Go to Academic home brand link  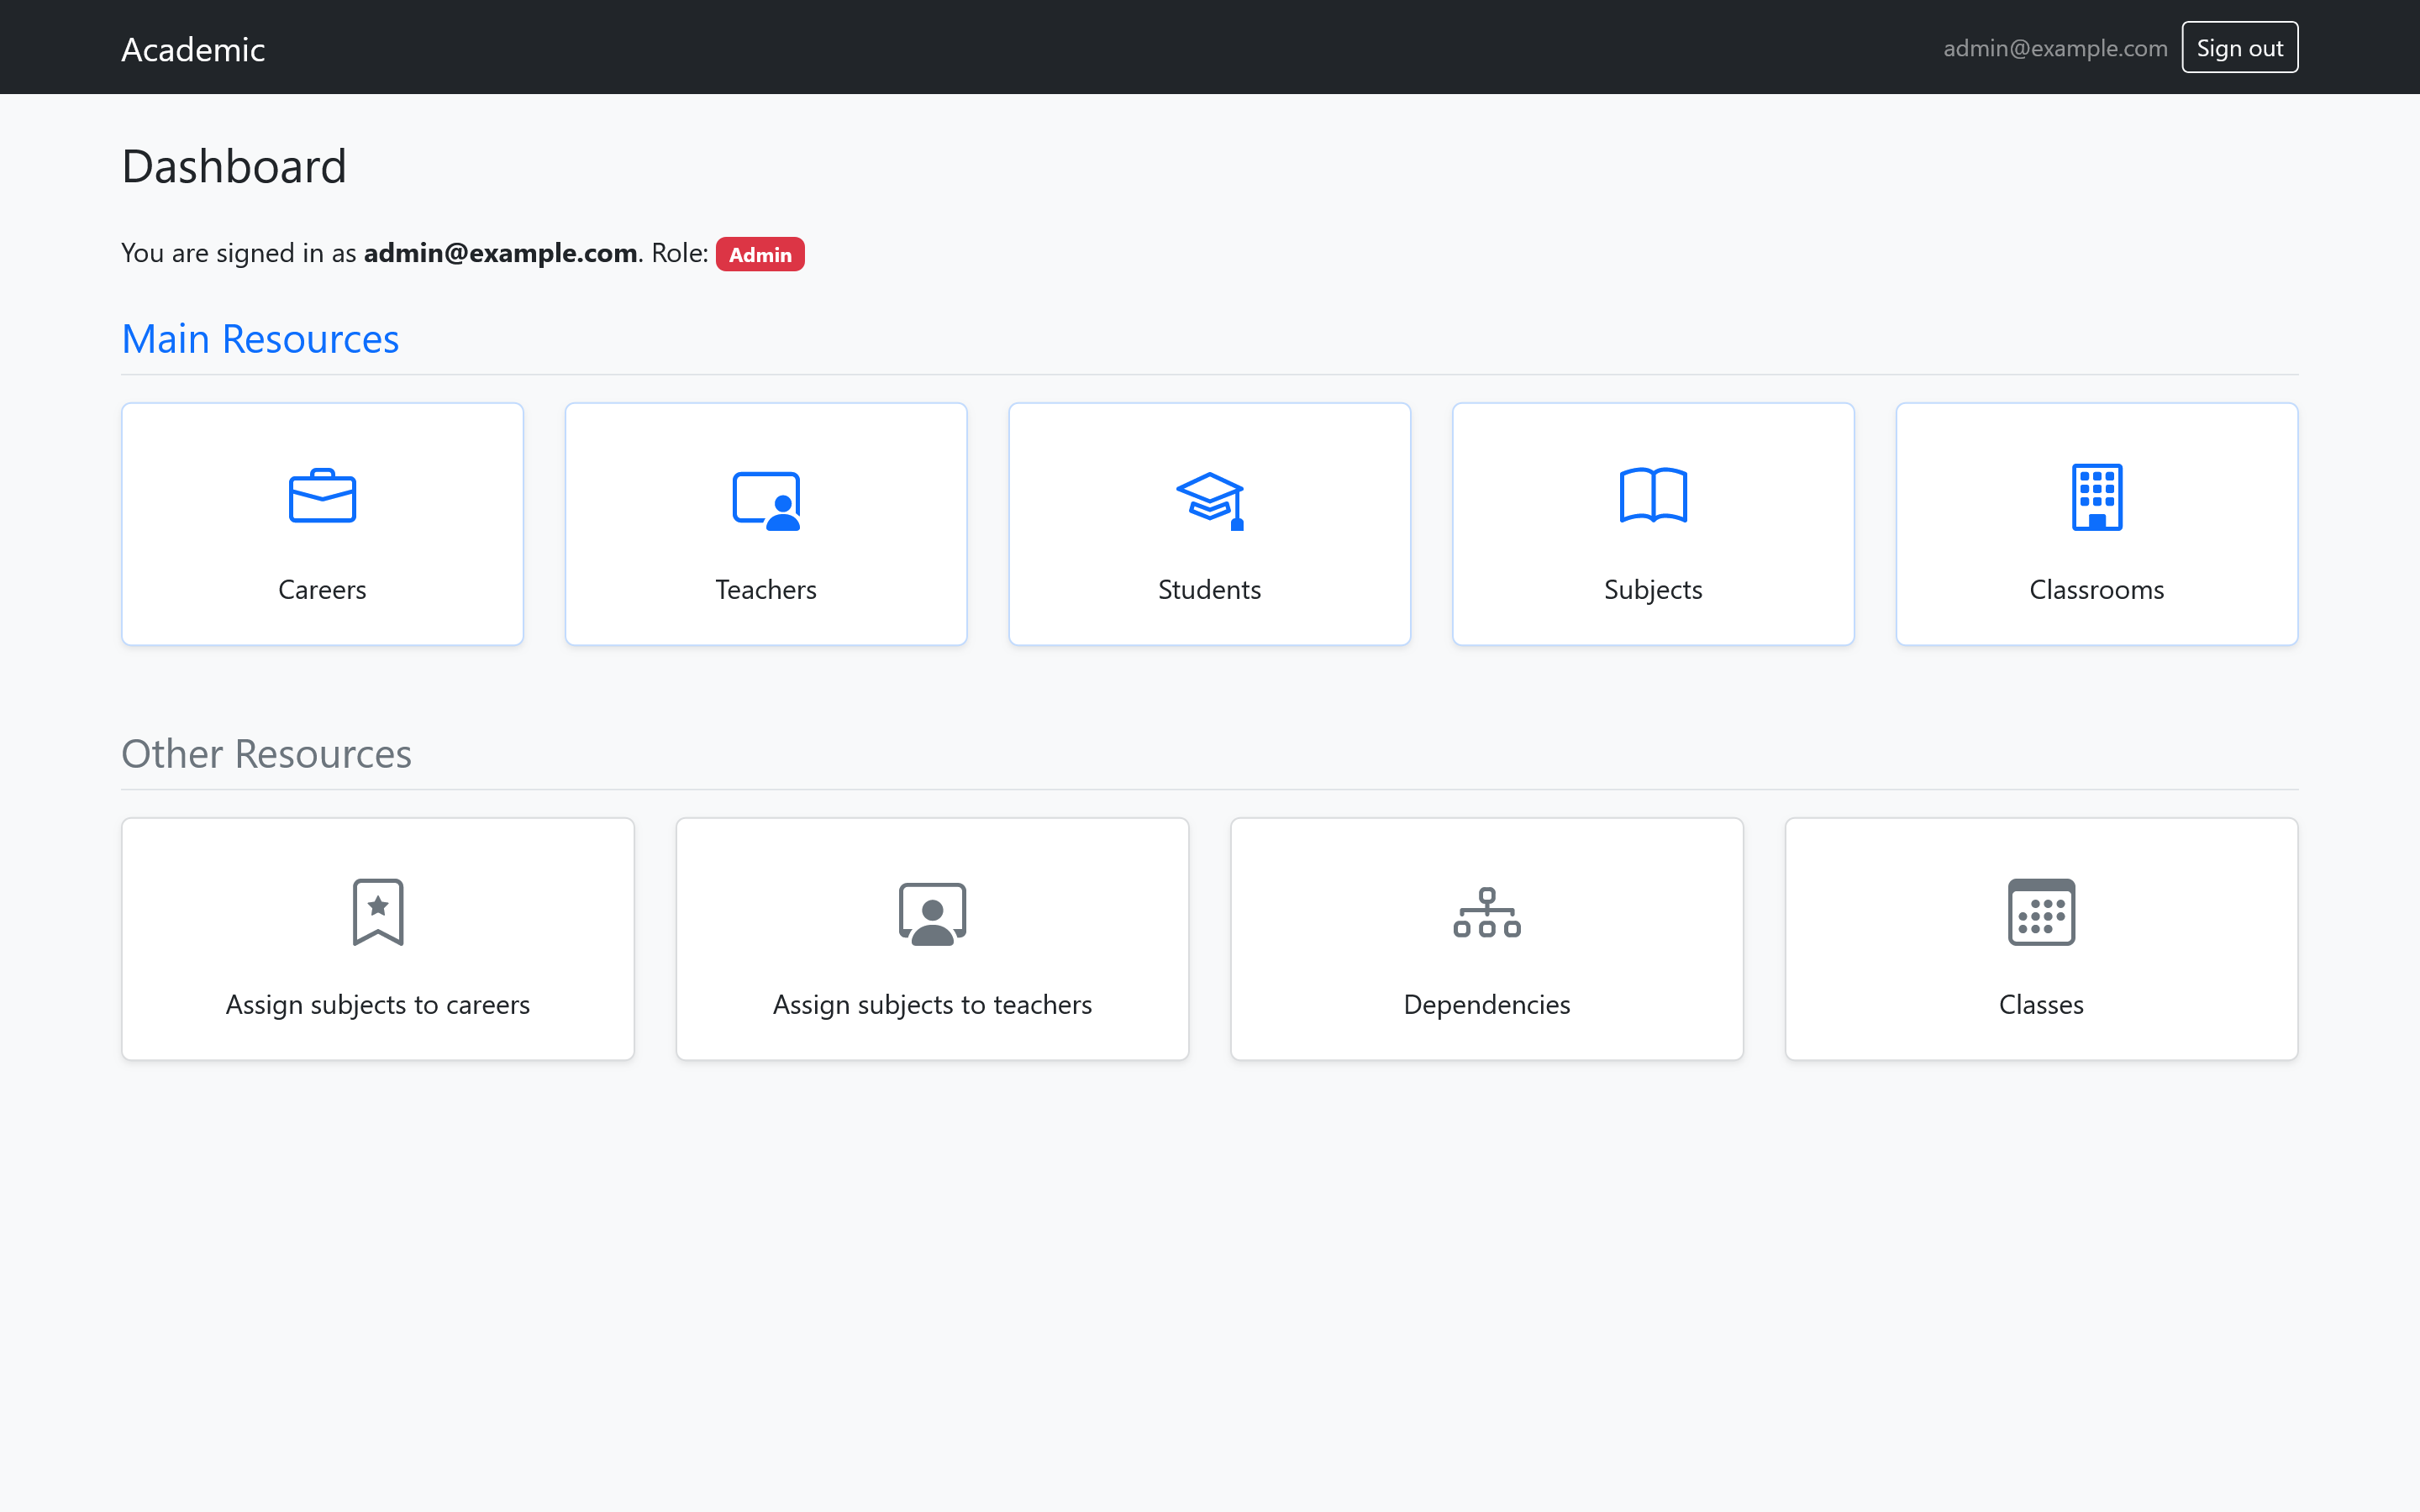(x=193, y=49)
